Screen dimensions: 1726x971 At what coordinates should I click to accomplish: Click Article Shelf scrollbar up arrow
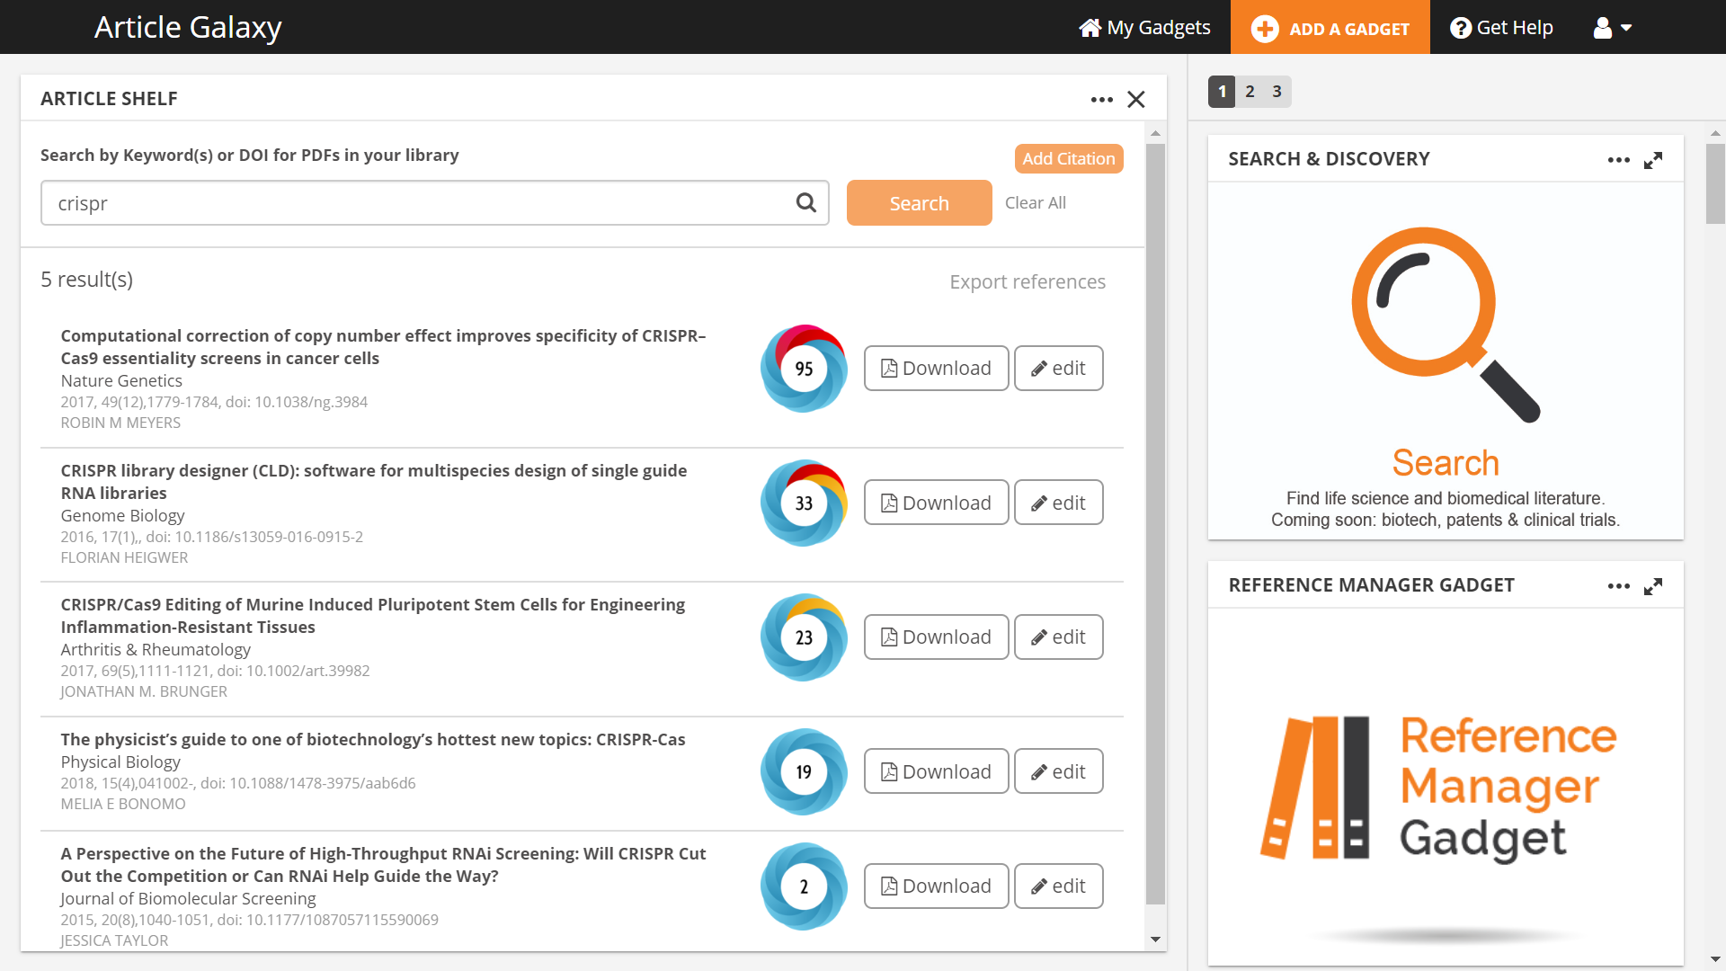(1155, 133)
